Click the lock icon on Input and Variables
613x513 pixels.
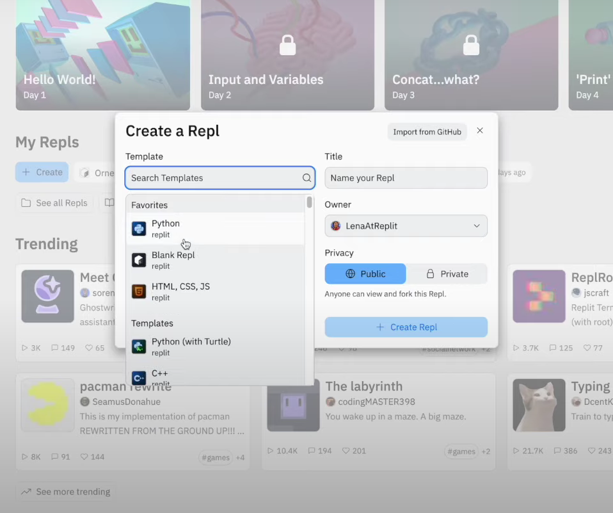pos(288,45)
